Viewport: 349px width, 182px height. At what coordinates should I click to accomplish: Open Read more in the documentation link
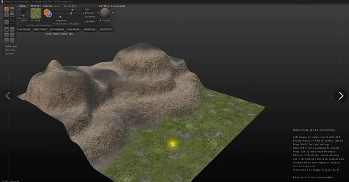[314, 177]
